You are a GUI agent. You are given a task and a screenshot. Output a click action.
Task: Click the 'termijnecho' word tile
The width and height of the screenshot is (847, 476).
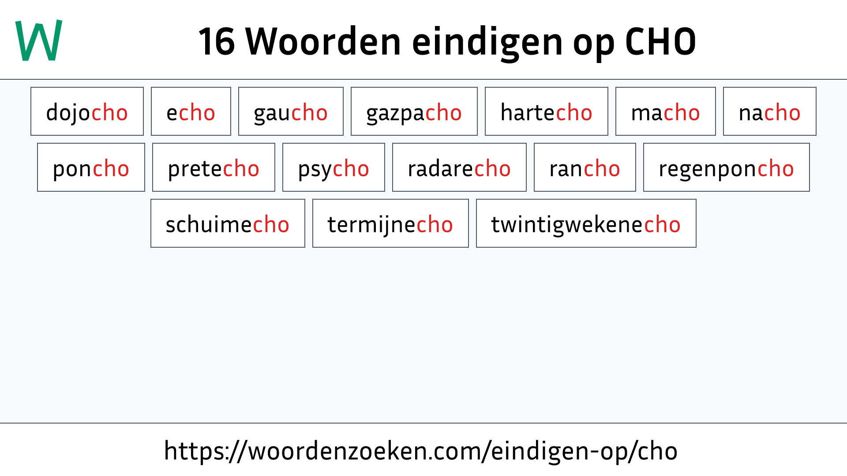click(390, 223)
